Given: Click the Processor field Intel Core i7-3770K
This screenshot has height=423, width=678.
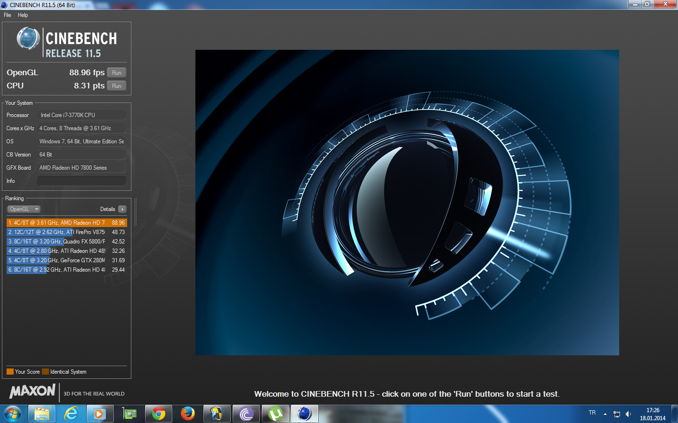Looking at the screenshot, I should pyautogui.click(x=81, y=115).
